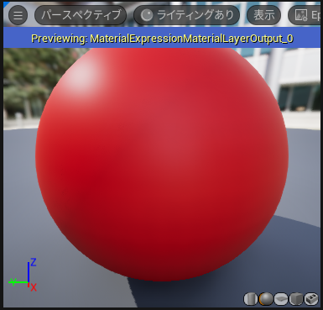Open the 表示 show flags menu

(x=263, y=15)
